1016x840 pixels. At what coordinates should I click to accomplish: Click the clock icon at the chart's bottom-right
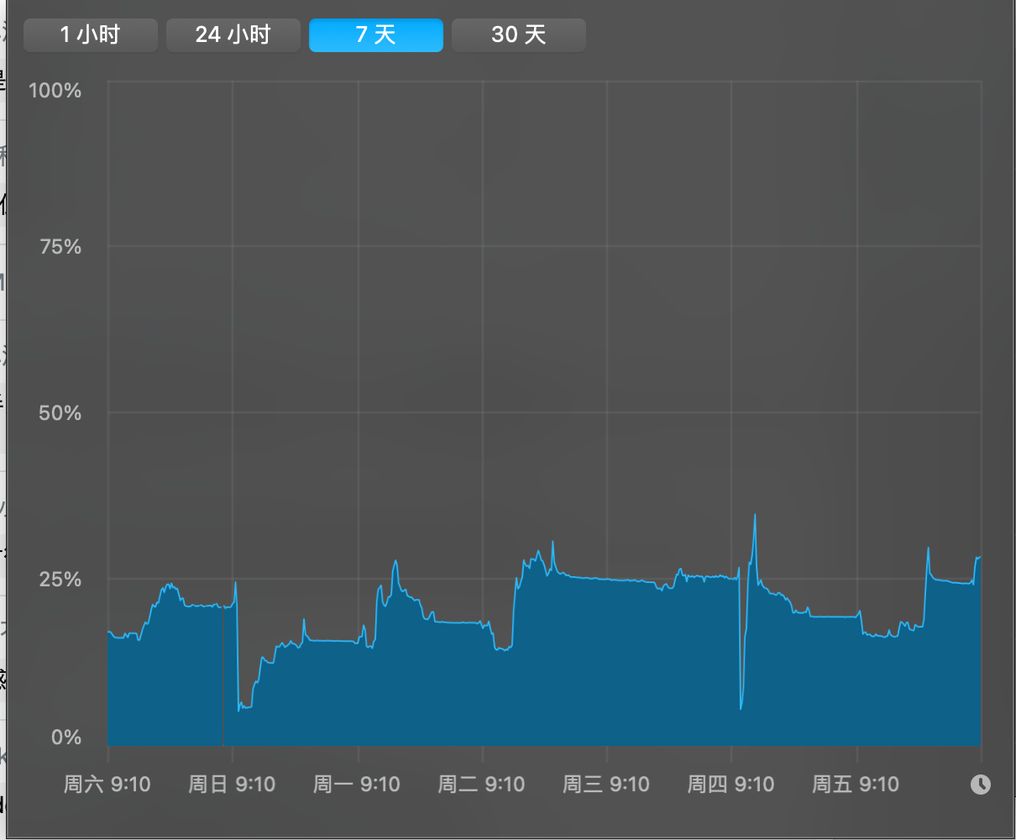coord(980,785)
